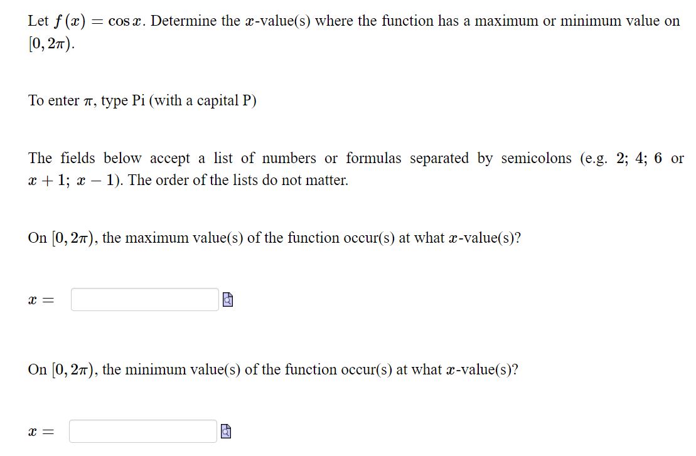Screen dimensions: 696x456
Task: Click the maximum value question text
Action: click(x=275, y=238)
